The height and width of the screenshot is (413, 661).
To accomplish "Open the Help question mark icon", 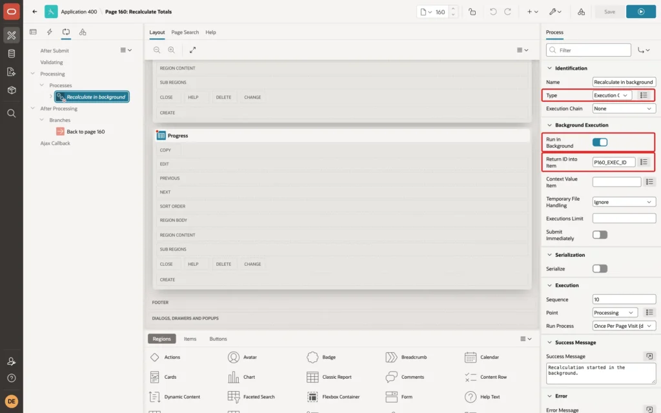I will 12,378.
